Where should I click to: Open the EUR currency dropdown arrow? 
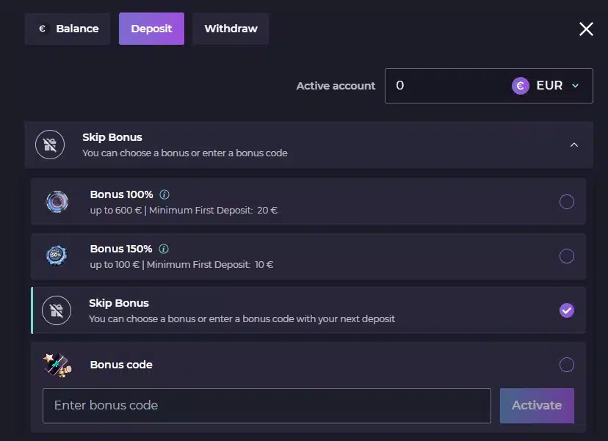(x=576, y=86)
